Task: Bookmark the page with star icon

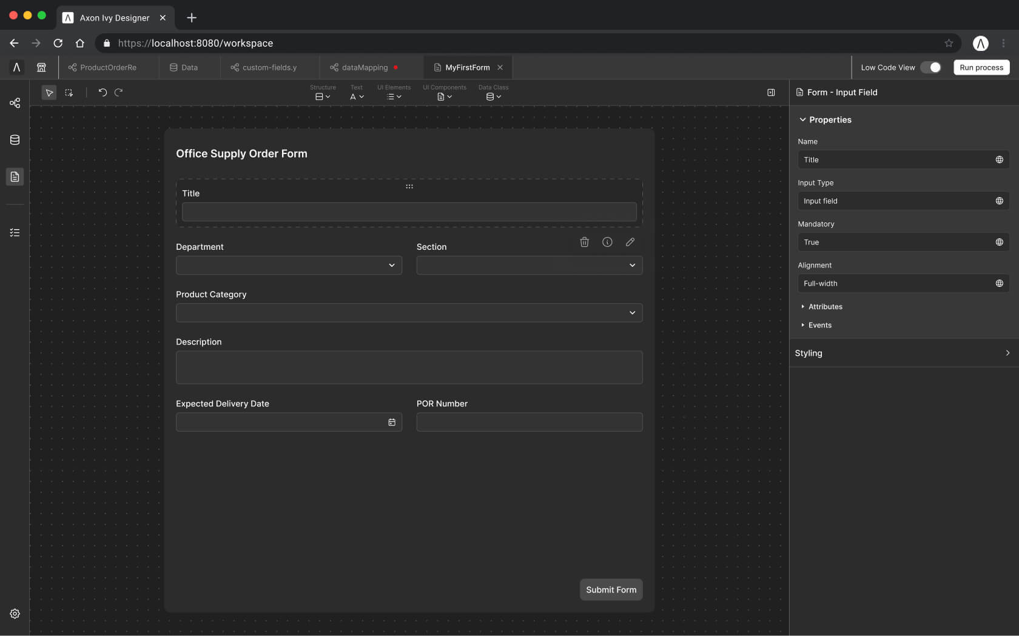Action: 949,43
